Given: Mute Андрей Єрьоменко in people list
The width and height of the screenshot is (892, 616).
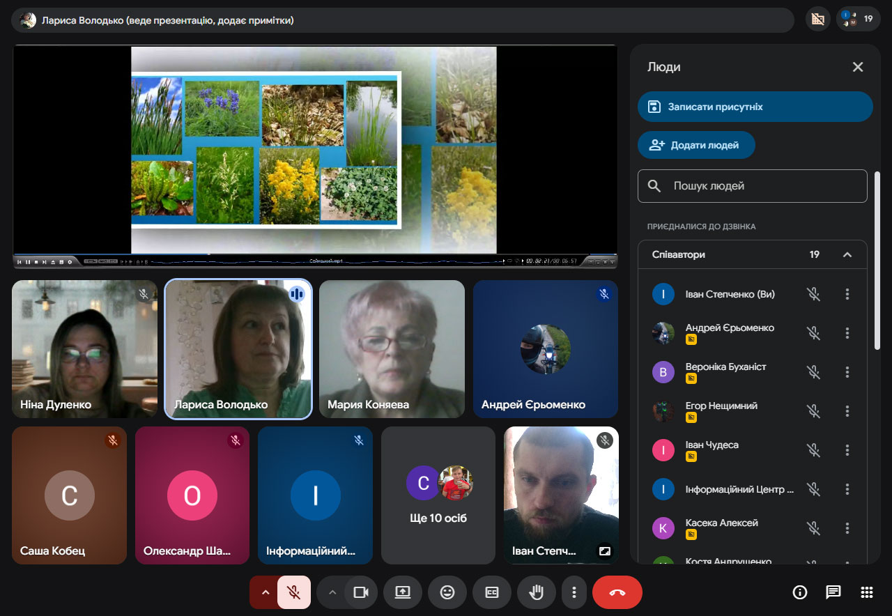Looking at the screenshot, I should coord(813,333).
